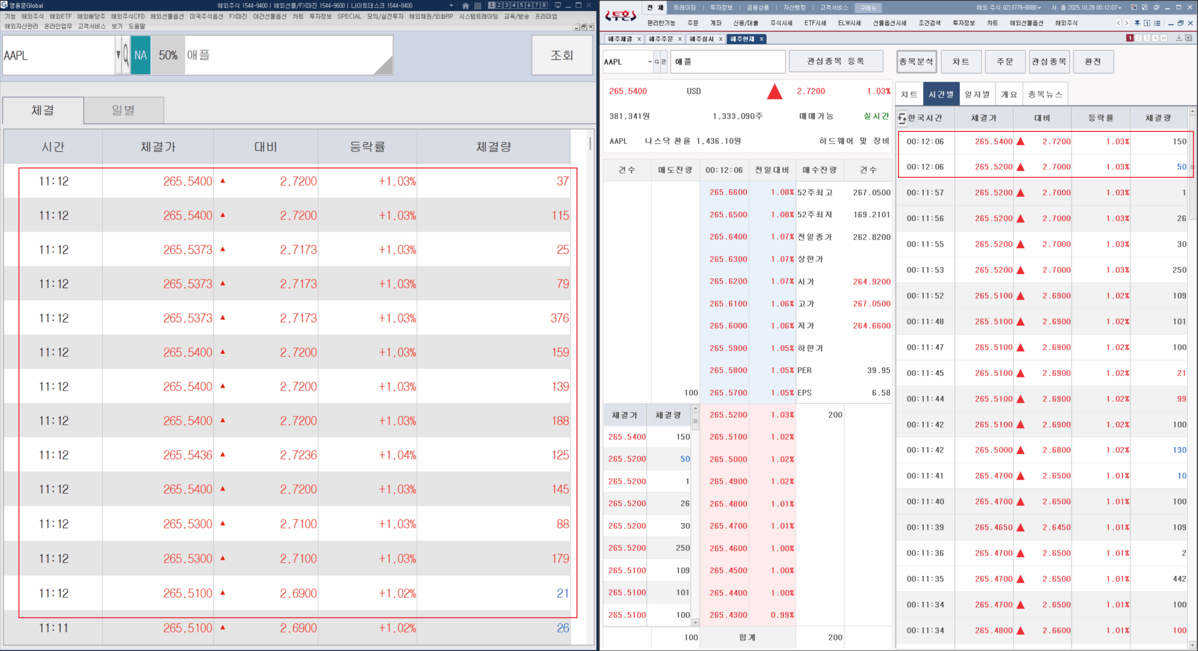The image size is (1198, 651).
Task: Click the refresh icon beside 한국시간 header
Action: (x=902, y=118)
